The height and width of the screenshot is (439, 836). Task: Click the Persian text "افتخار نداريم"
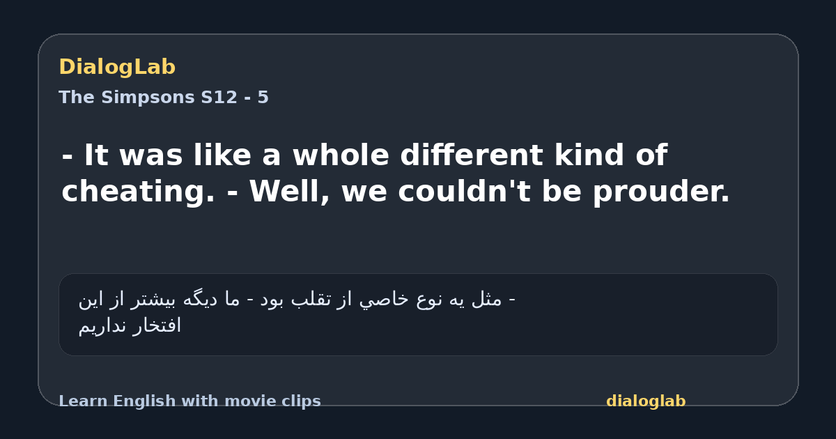(130, 325)
